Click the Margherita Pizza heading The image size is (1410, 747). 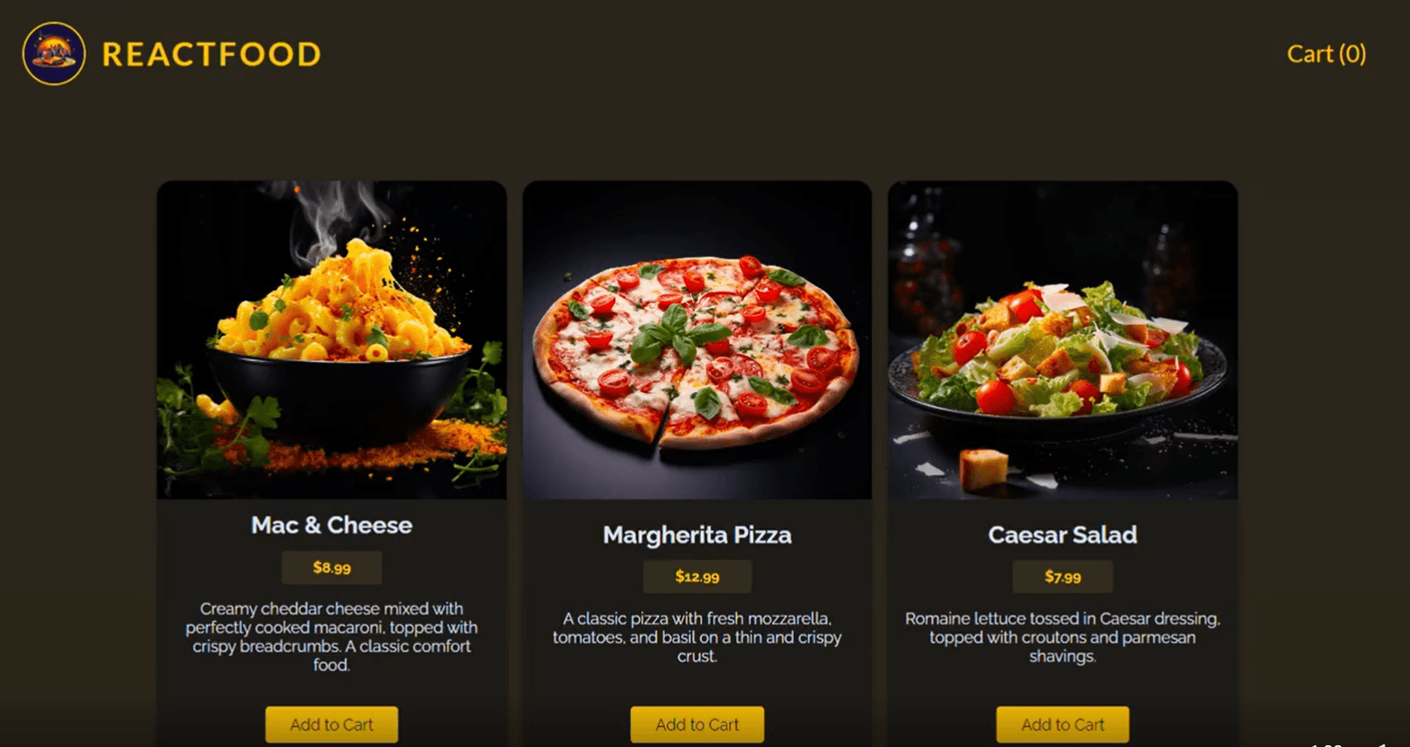tap(698, 535)
